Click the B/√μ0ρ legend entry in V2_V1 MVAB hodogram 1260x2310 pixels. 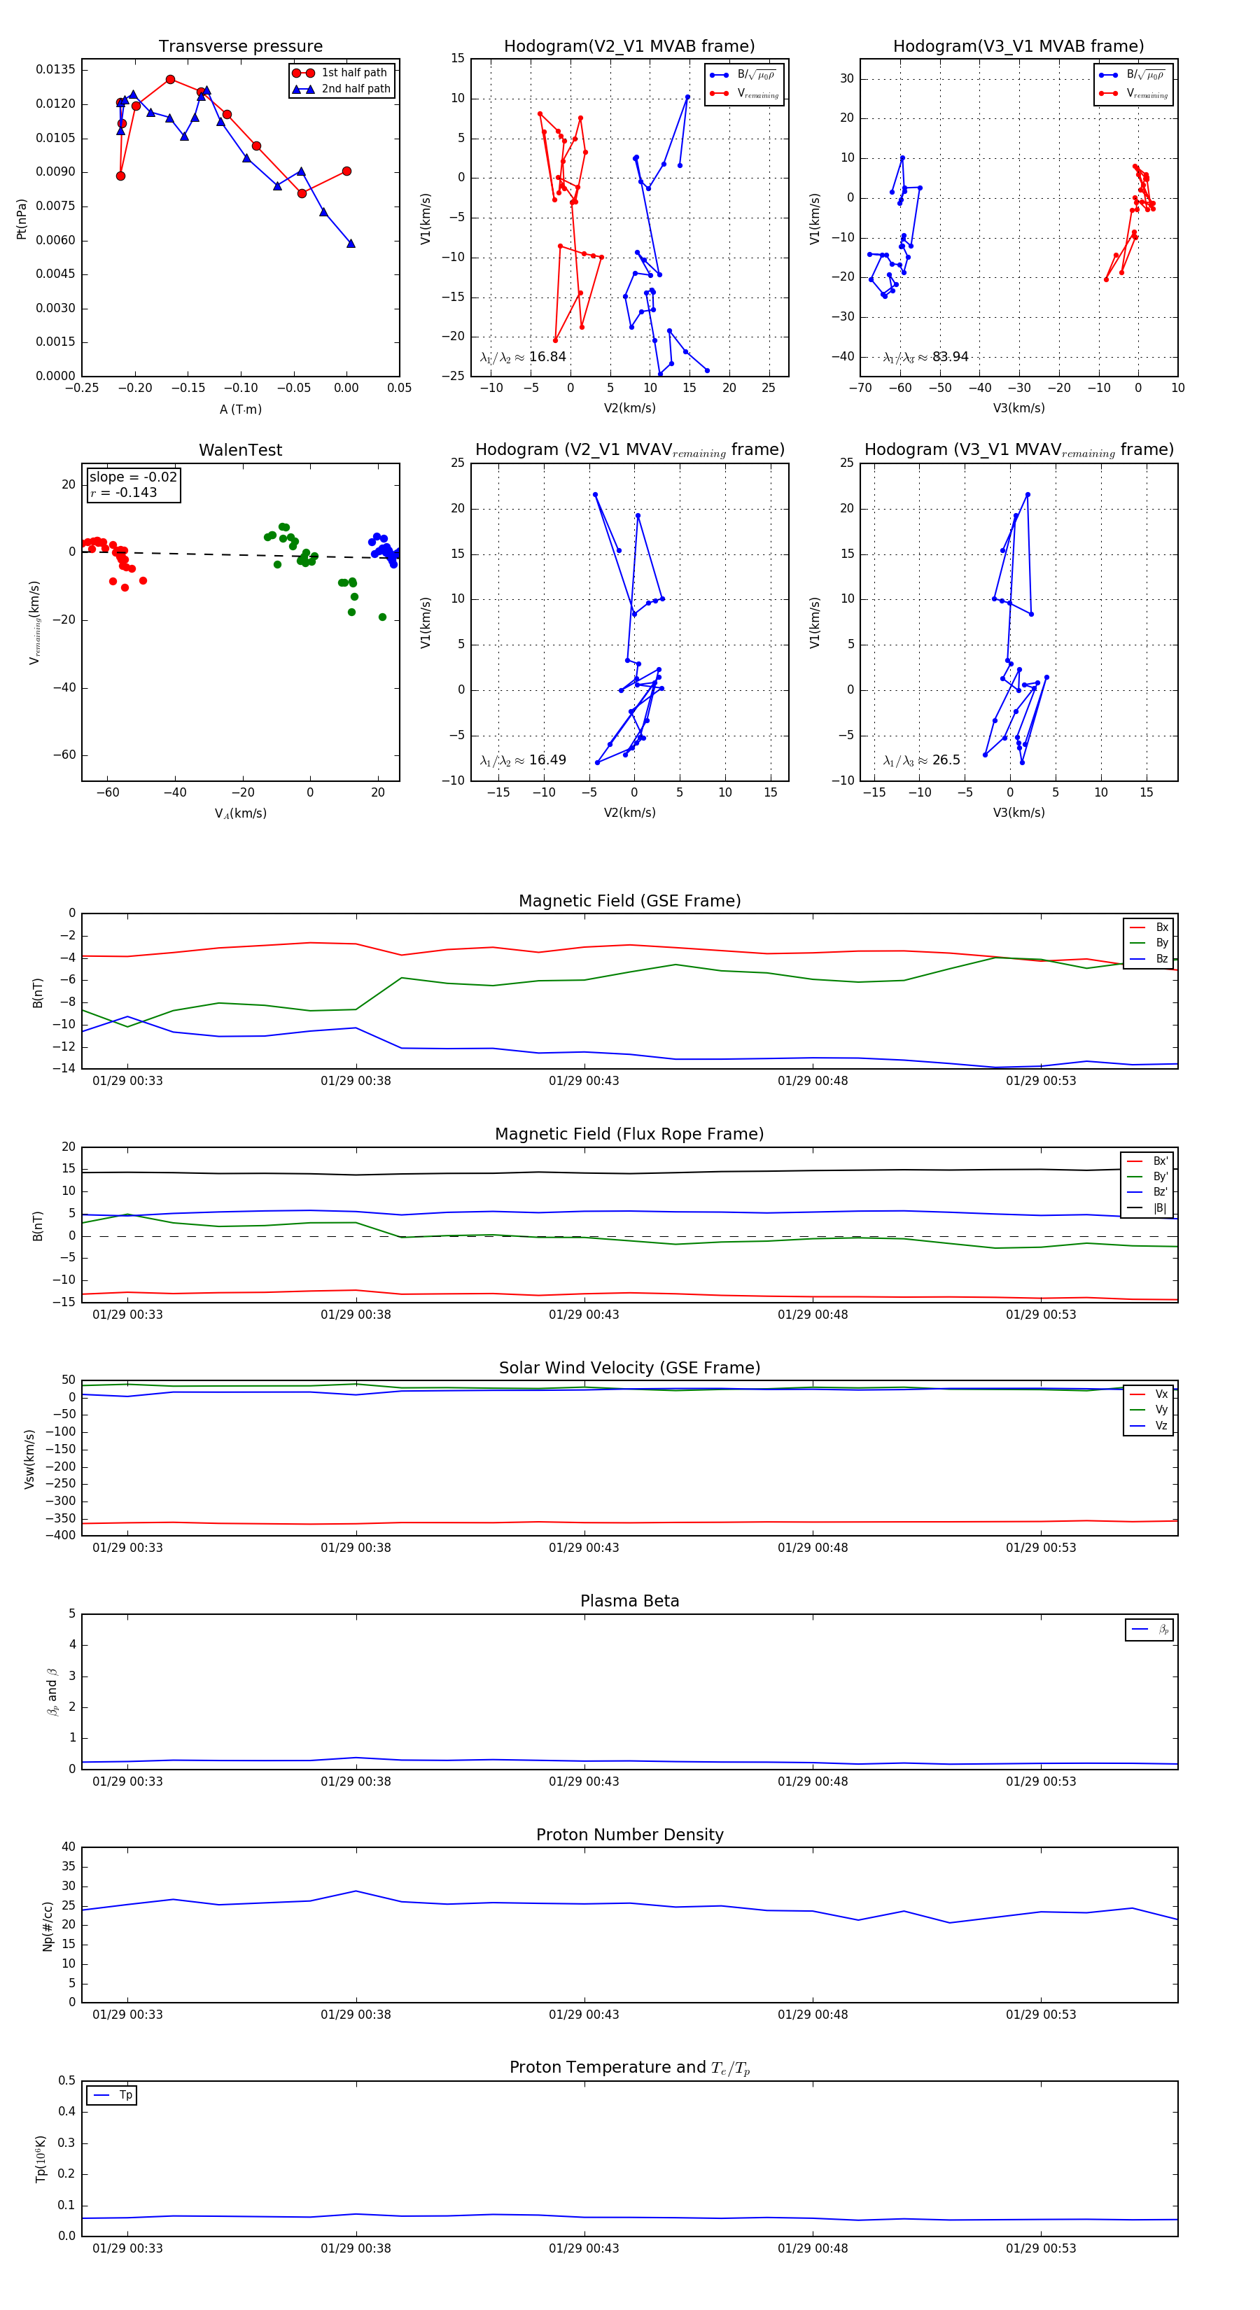coord(743,76)
